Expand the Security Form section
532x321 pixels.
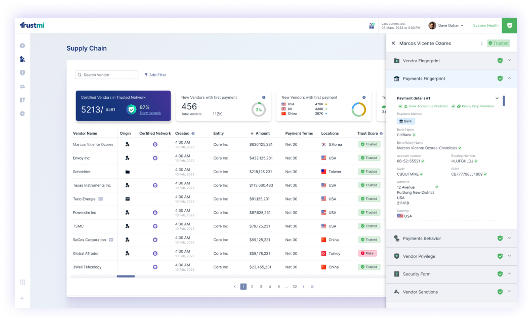click(509, 274)
